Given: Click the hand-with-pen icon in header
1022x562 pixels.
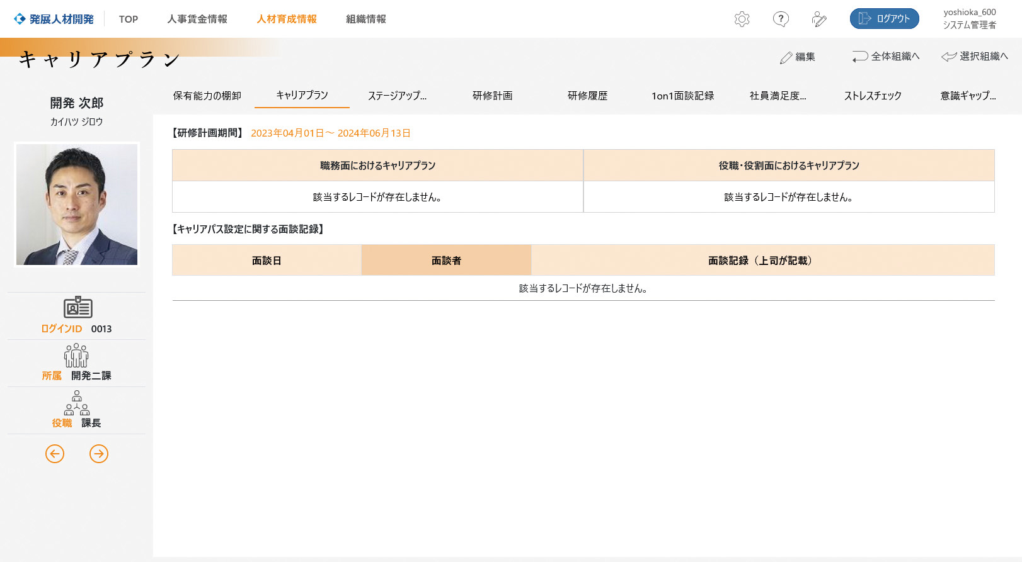Looking at the screenshot, I should click(818, 19).
